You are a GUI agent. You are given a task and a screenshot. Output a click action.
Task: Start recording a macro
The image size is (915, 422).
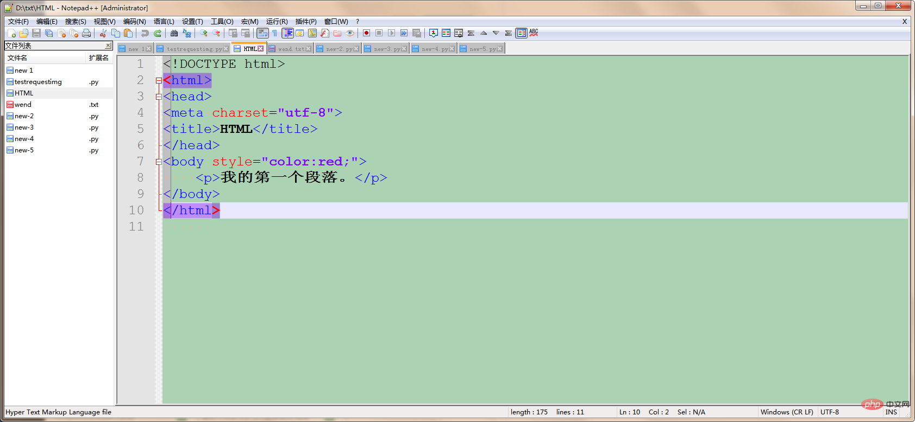pos(366,33)
